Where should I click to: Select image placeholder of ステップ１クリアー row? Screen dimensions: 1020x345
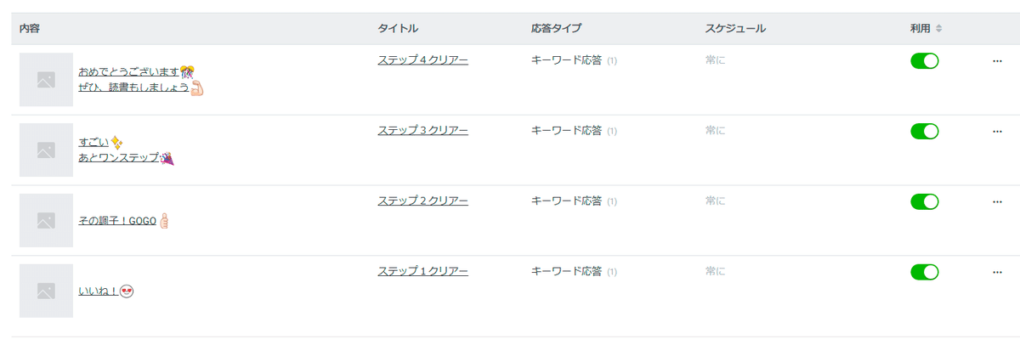coord(46,291)
